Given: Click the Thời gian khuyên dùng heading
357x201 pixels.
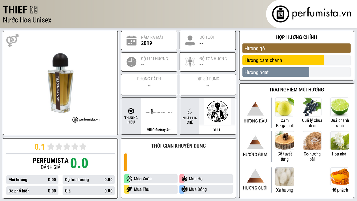Looking at the screenshot, I should coord(178,146).
